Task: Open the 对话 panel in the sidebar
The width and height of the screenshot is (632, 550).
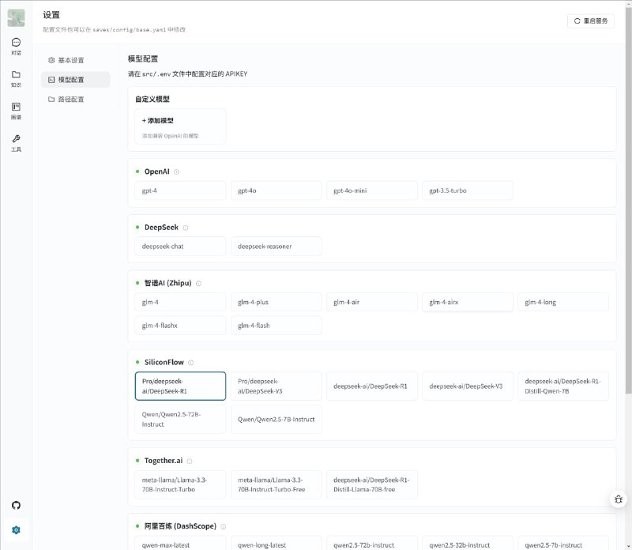Action: pos(16,46)
